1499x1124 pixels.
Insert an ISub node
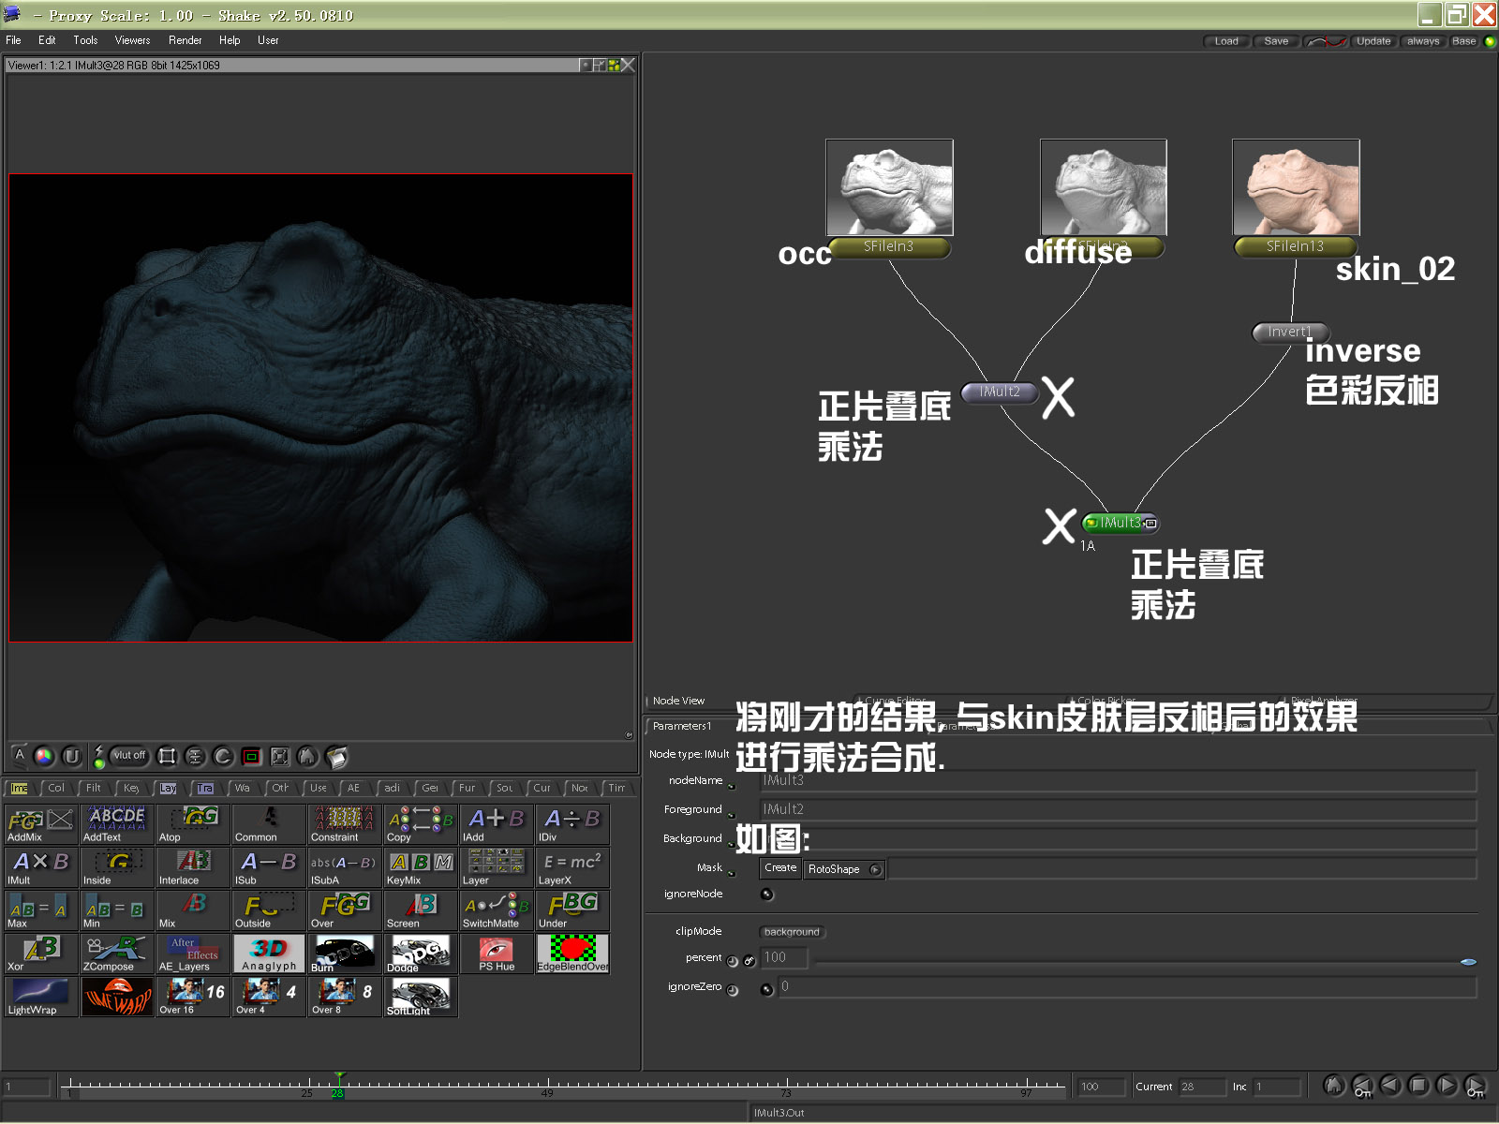tap(268, 867)
